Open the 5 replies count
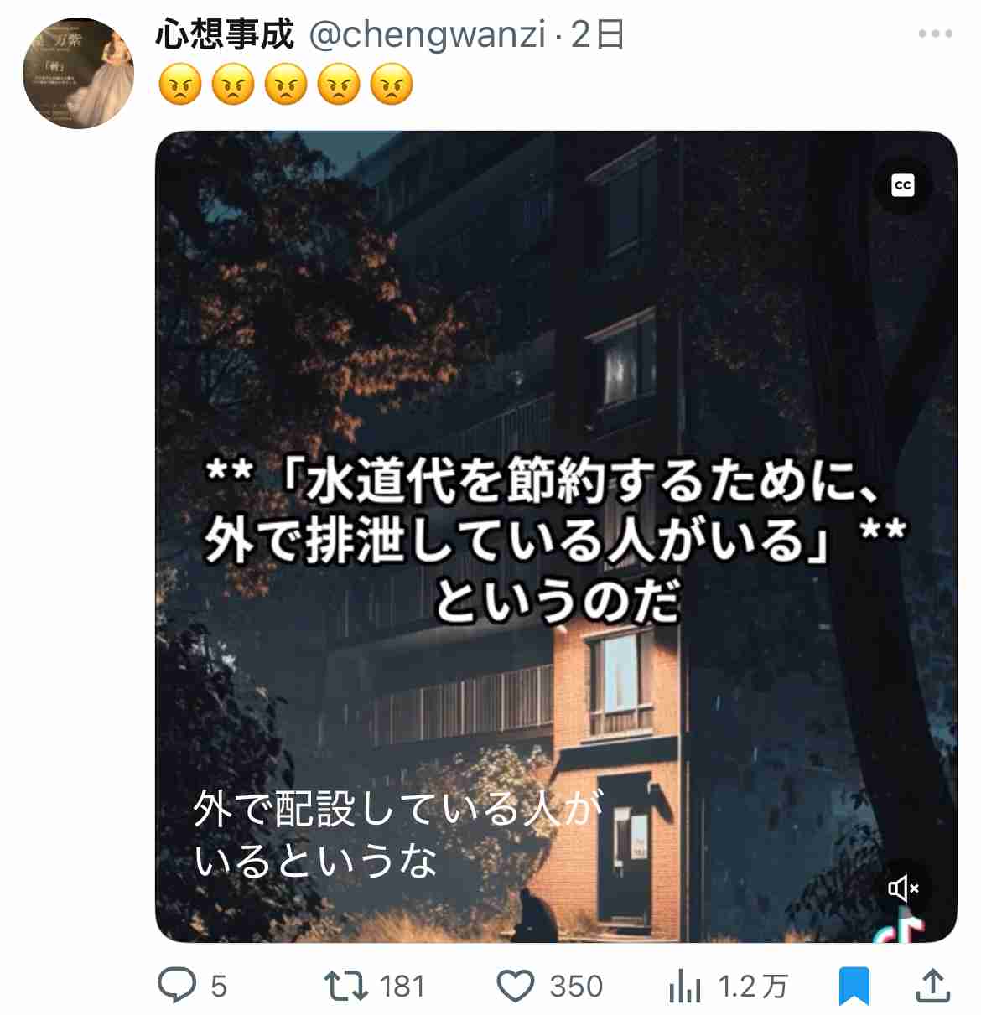This screenshot has height=1015, width=981. click(x=219, y=987)
